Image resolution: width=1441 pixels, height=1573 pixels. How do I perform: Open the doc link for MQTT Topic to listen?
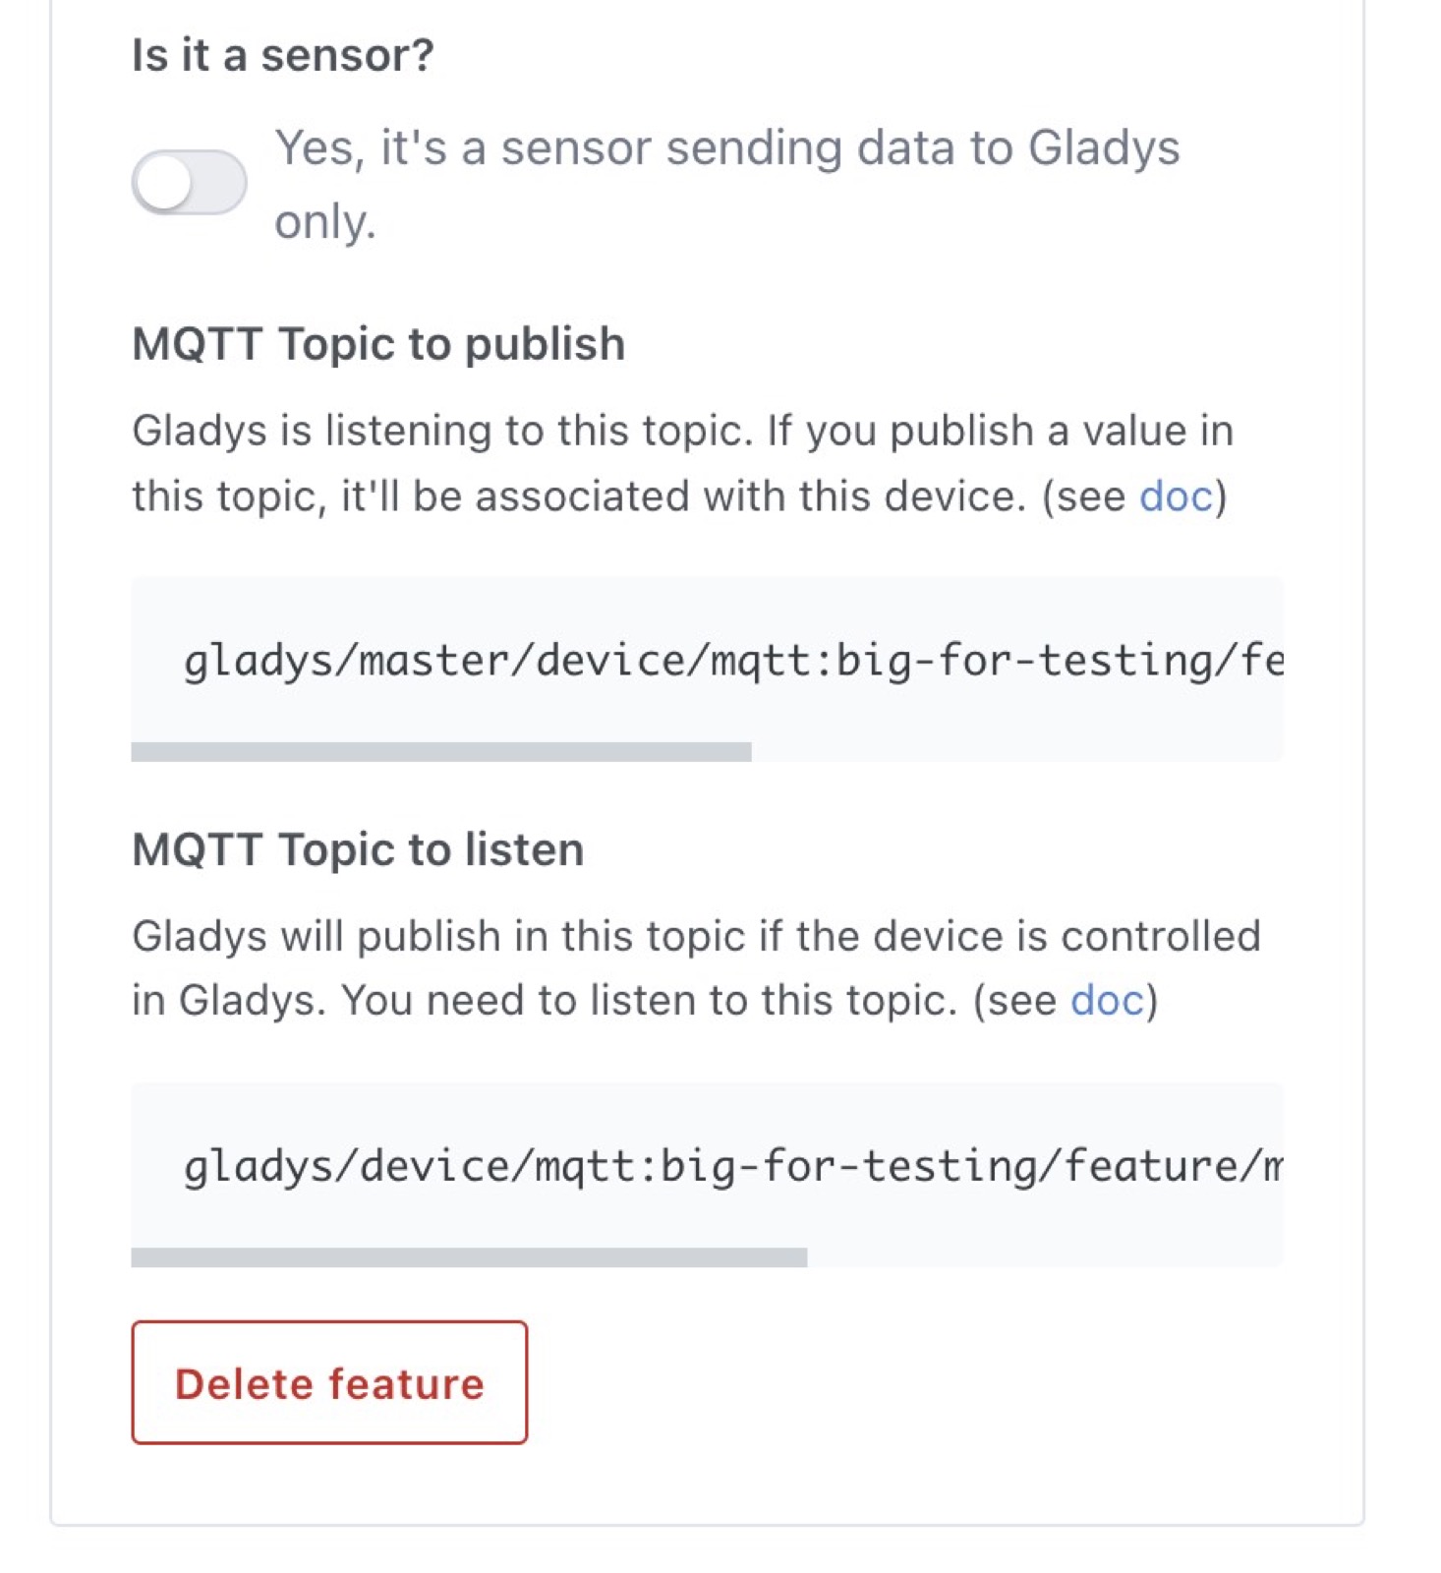tap(1109, 1000)
